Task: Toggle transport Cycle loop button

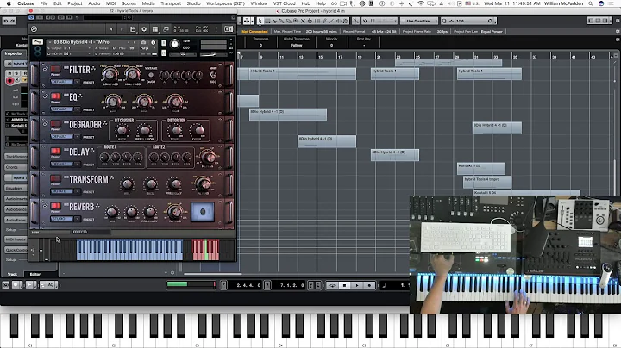Action: click(x=332, y=285)
